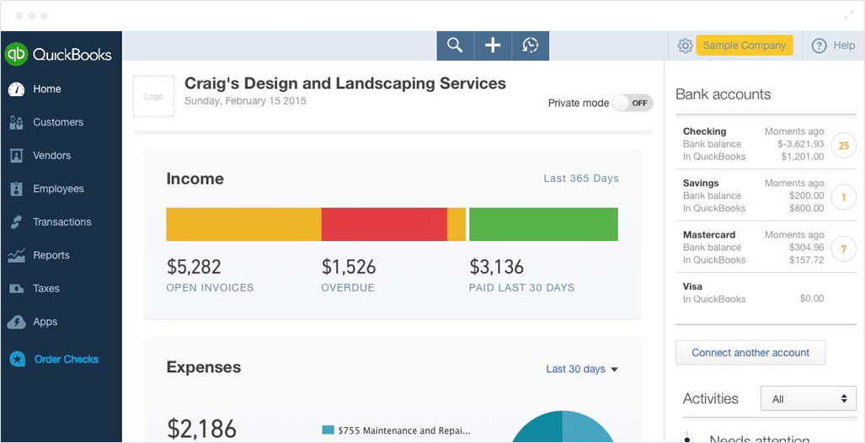Image resolution: width=865 pixels, height=443 pixels.
Task: Click Craig's Design and Landscaping Services title
Action: (x=344, y=83)
